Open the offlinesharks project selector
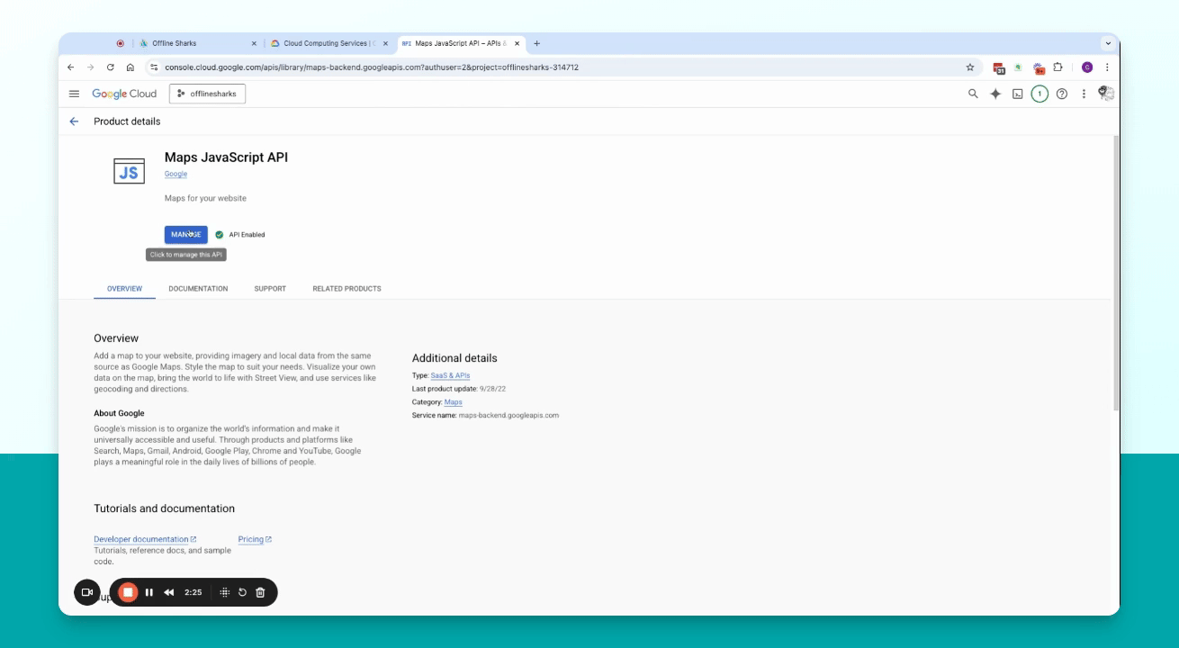Image resolution: width=1179 pixels, height=648 pixels. [x=207, y=94]
